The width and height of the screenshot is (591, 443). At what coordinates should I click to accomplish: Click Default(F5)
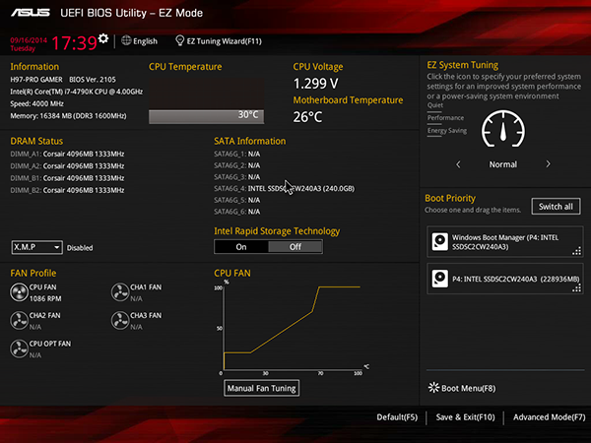(x=397, y=417)
